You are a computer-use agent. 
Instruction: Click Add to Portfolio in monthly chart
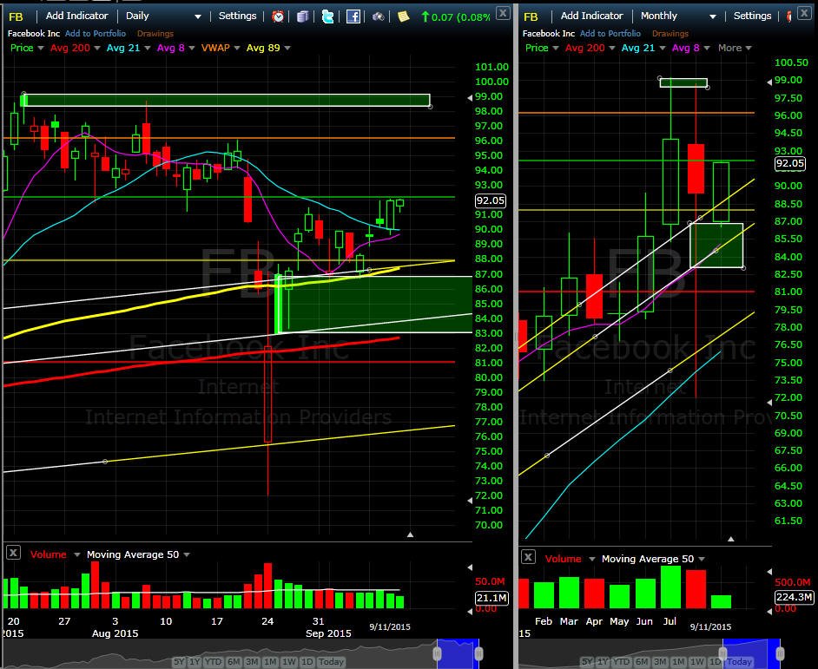[610, 33]
